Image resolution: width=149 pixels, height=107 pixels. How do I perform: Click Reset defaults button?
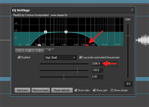pos(62,90)
